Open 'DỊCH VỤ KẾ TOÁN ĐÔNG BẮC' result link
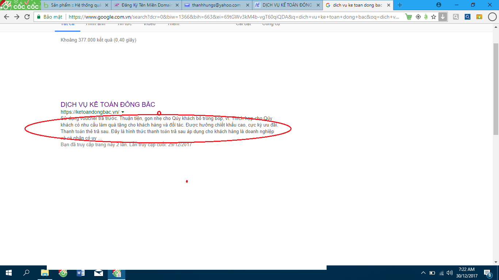The width and height of the screenshot is (499, 280). [108, 105]
